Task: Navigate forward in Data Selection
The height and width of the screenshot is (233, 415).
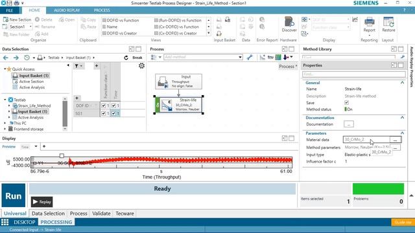Action: (x=16, y=58)
